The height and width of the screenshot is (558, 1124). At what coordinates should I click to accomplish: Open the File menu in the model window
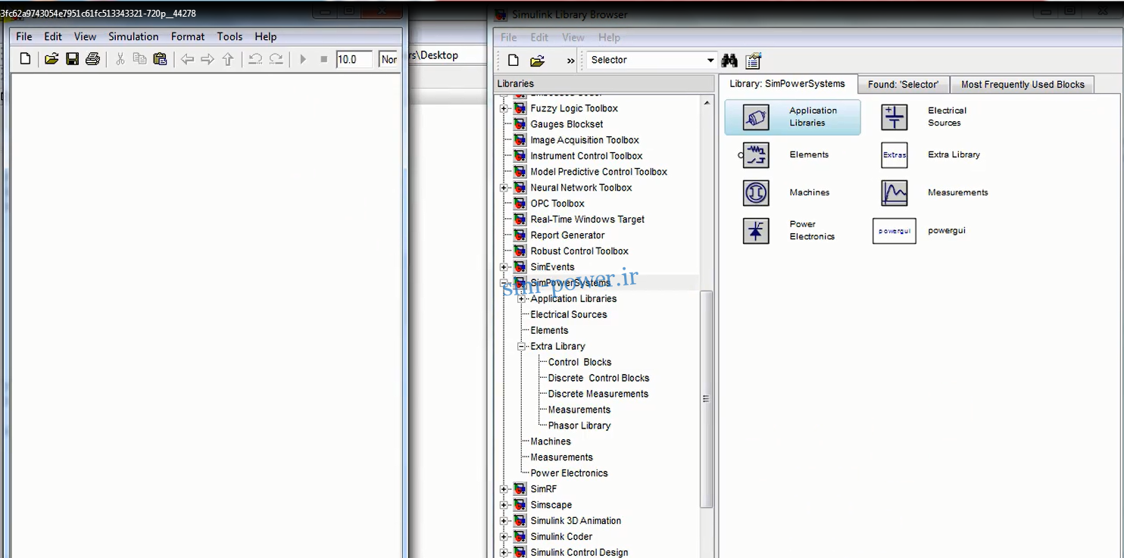pyautogui.click(x=24, y=36)
